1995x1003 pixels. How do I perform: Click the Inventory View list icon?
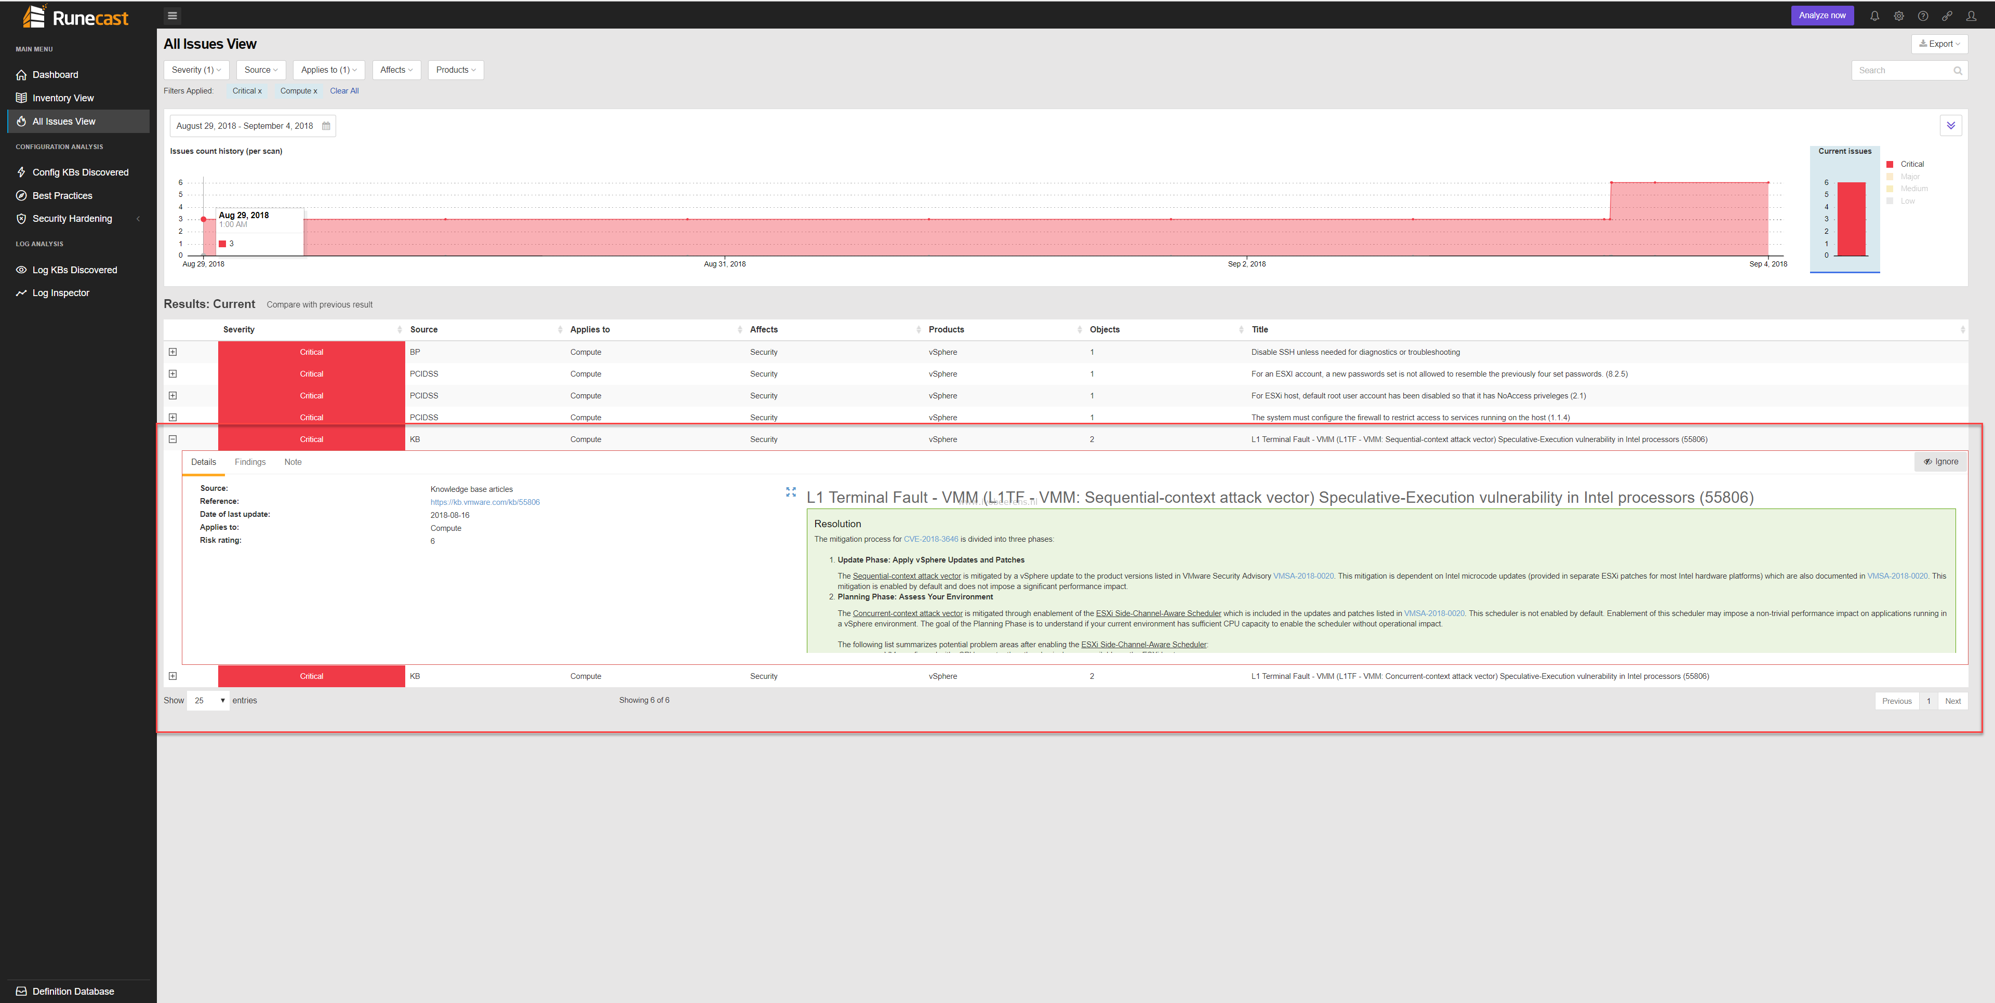pos(22,98)
